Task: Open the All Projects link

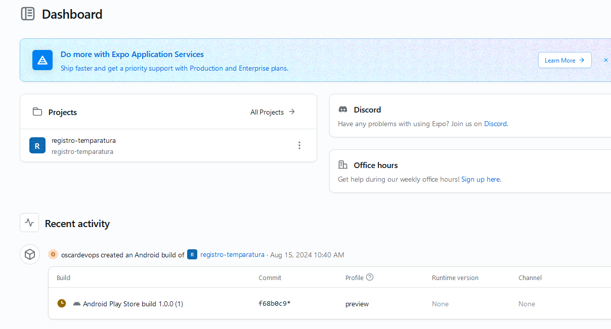Action: (x=273, y=112)
